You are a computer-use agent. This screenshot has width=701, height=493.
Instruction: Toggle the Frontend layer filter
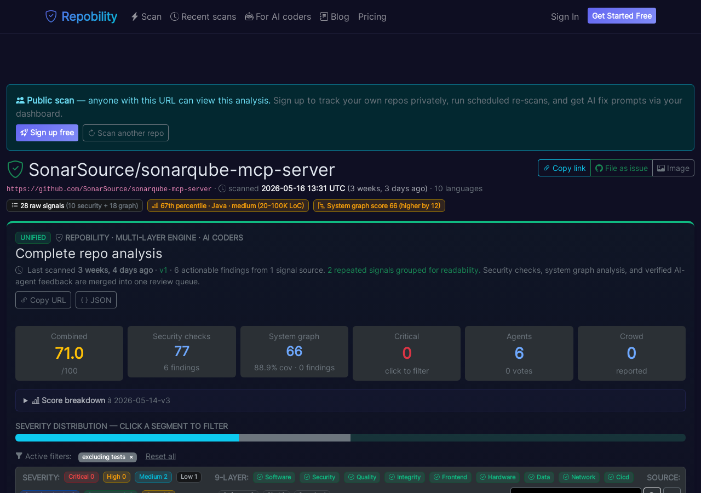coord(450,477)
